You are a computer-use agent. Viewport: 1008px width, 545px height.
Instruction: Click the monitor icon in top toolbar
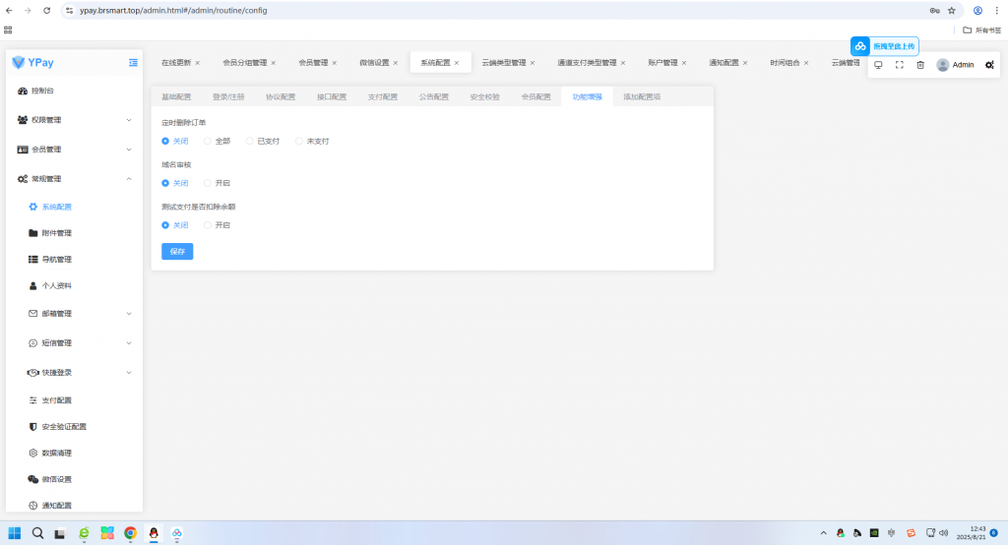tap(878, 65)
